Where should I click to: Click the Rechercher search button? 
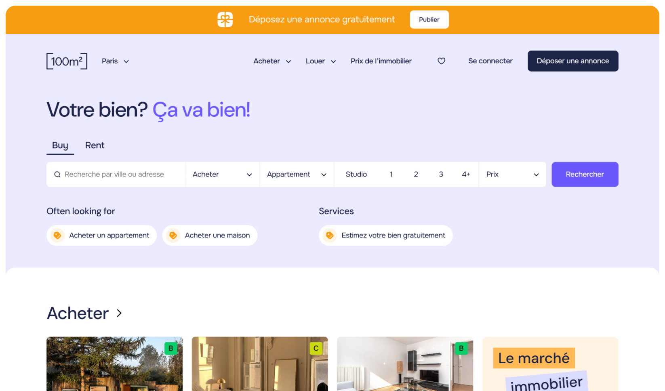click(x=585, y=174)
